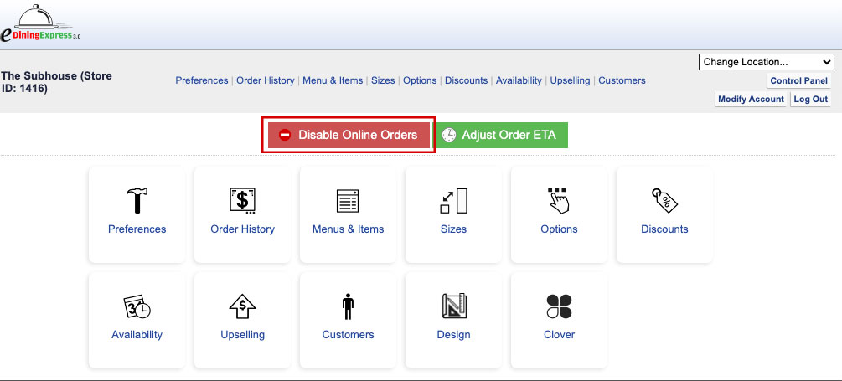Click the Disable Online Orders button
The image size is (842, 381).
[349, 135]
